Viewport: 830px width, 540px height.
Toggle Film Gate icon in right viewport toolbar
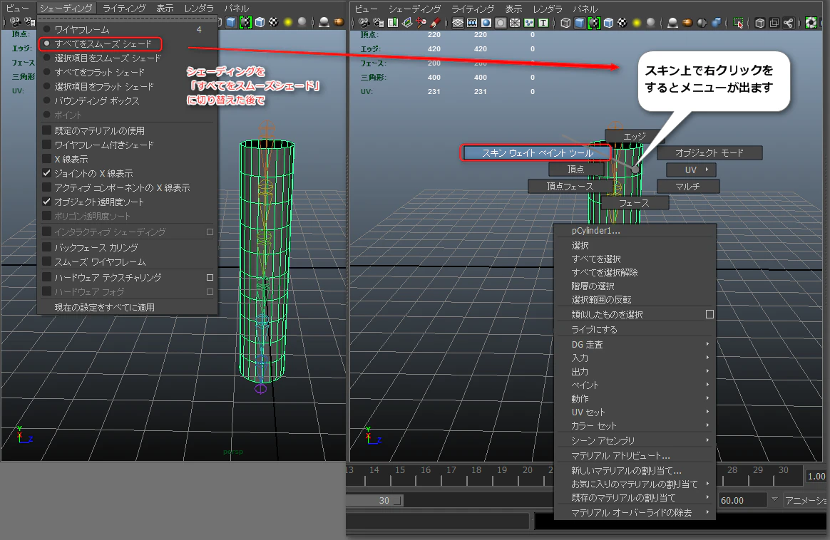click(472, 23)
